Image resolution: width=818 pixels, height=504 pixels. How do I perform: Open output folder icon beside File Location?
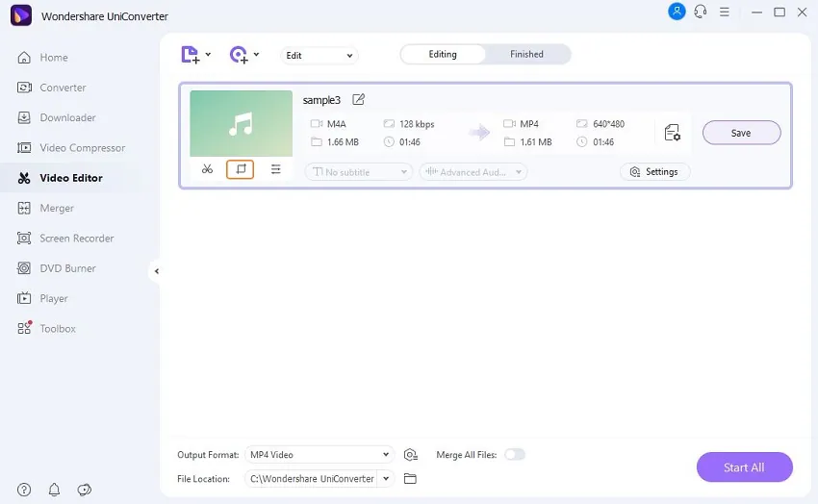(410, 478)
